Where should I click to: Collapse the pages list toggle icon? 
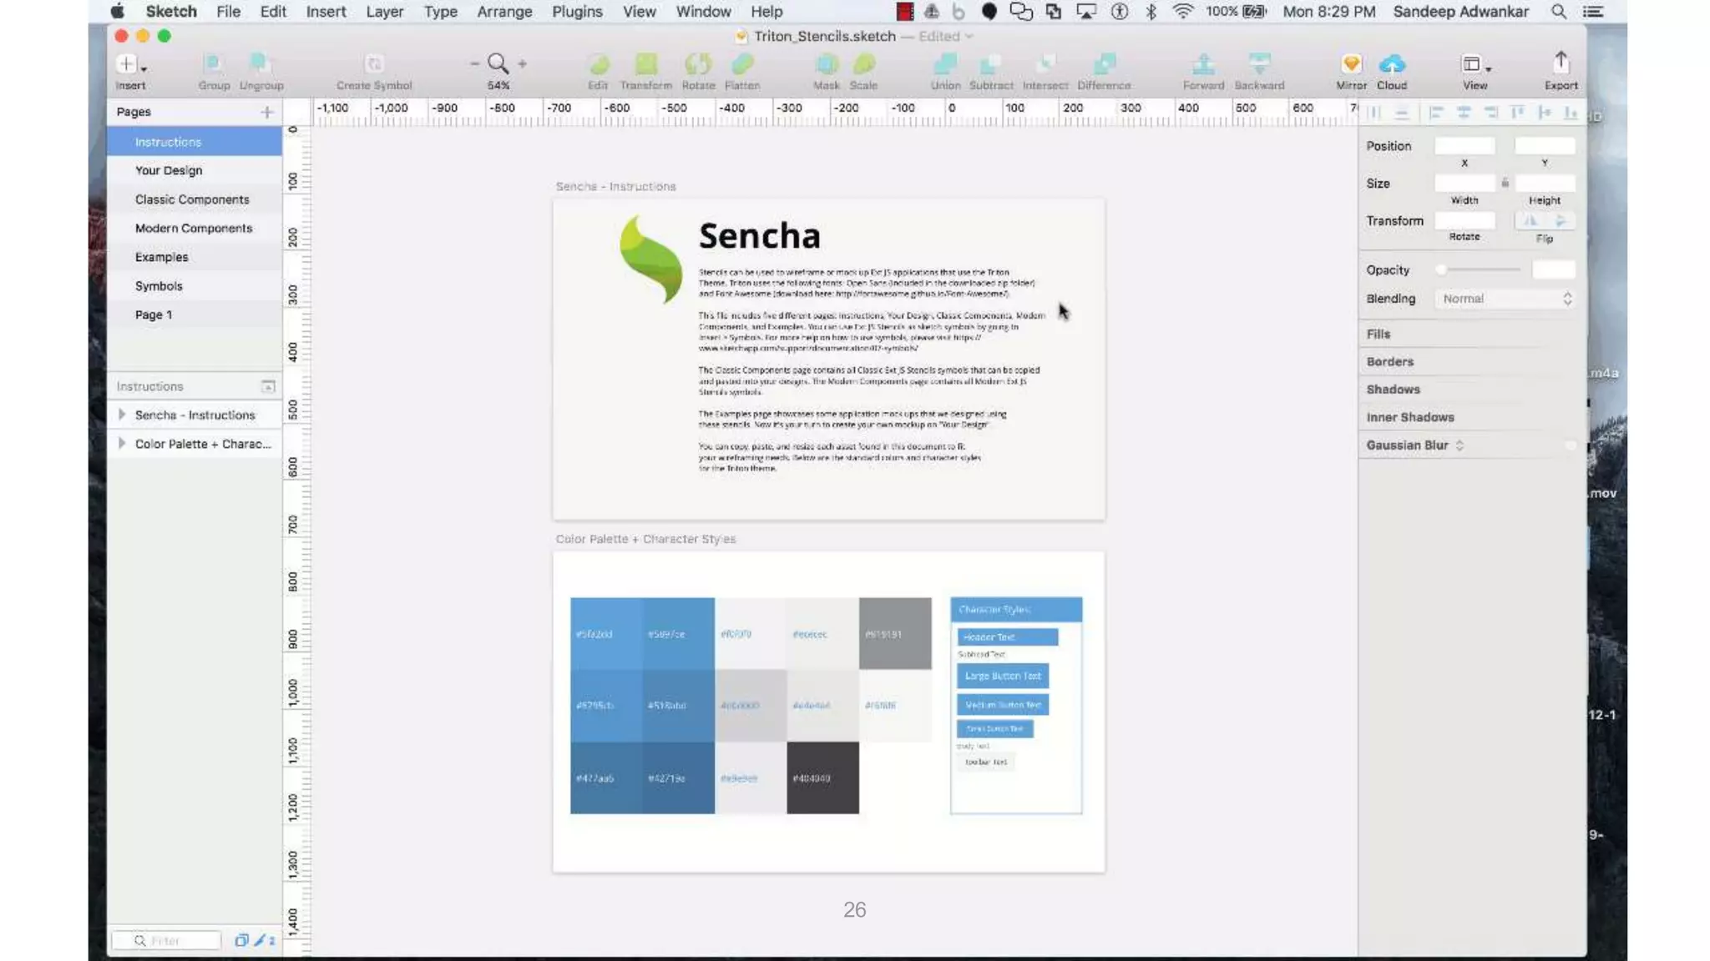point(268,386)
